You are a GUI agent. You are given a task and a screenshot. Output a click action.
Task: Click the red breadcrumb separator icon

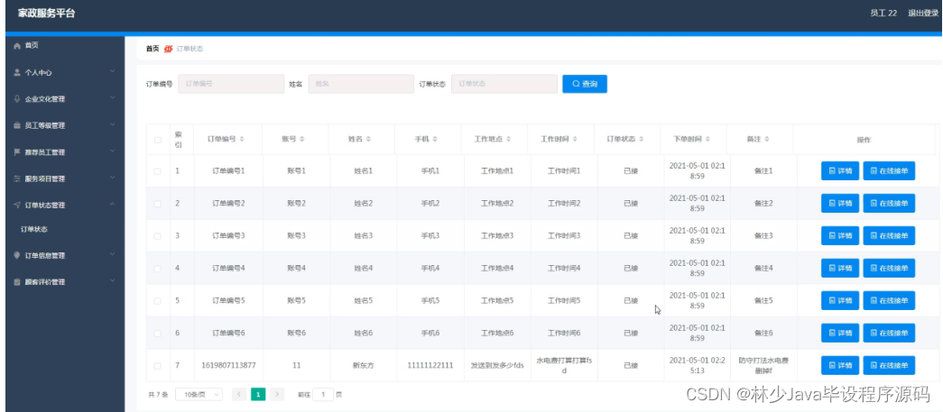point(169,49)
